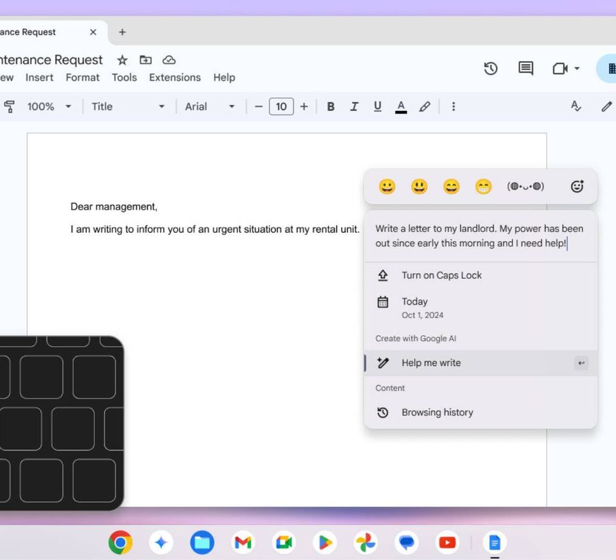This screenshot has width=616, height=560.
Task: Toggle bold formatting
Action: pyautogui.click(x=330, y=106)
